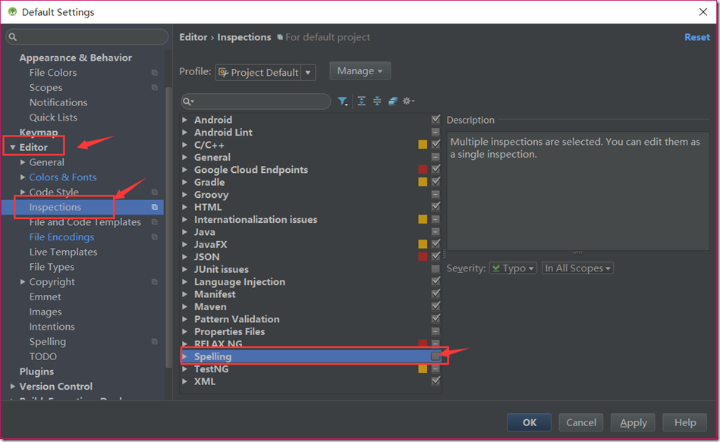Uncheck the Android inspections checkbox
720x442 pixels.
point(435,120)
